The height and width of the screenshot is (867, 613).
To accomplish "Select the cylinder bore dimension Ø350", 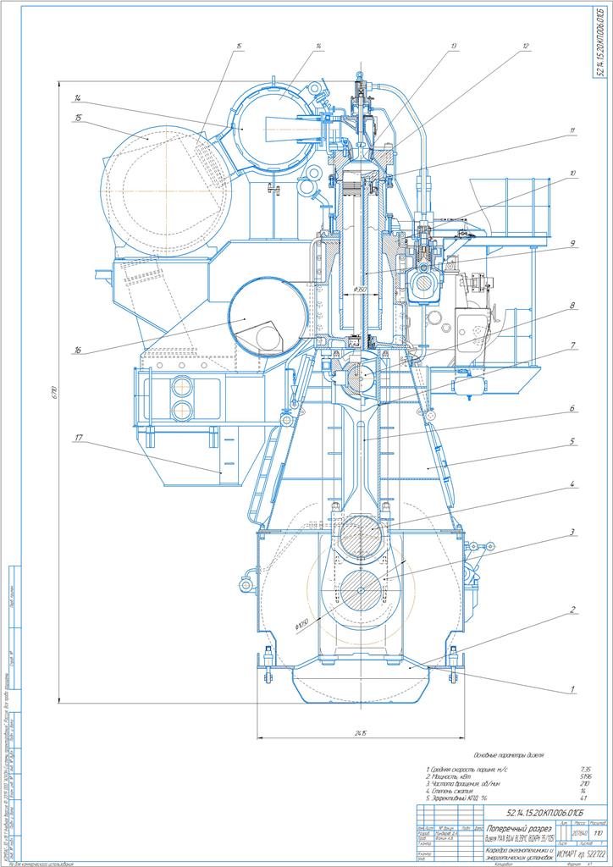I will 361,290.
